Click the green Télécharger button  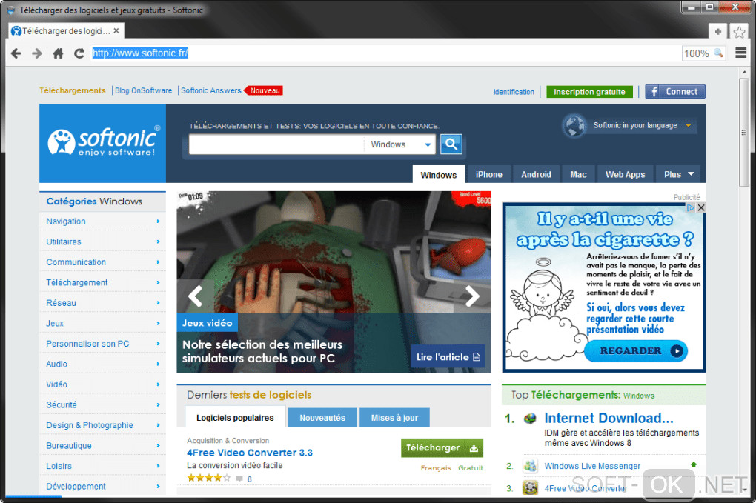click(x=442, y=447)
